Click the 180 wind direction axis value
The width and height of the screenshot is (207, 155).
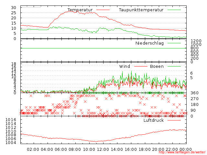click(194, 105)
